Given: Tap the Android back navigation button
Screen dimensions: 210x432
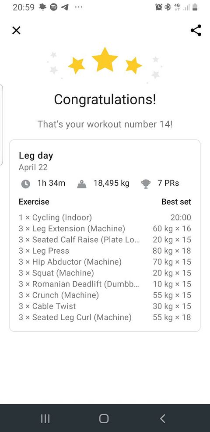Looking at the screenshot, I should (163, 418).
